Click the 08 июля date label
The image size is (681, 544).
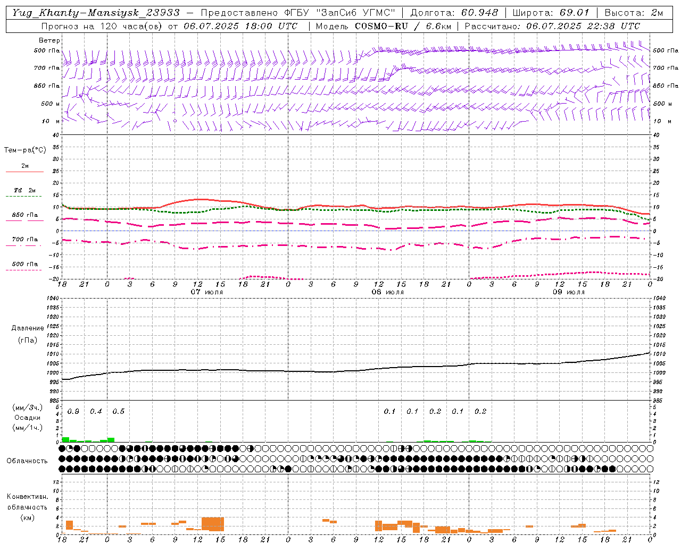[388, 292]
